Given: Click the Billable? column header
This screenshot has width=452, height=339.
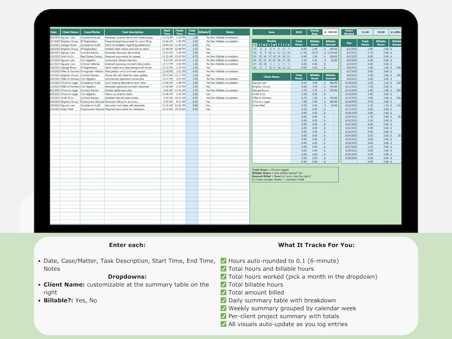Looking at the screenshot, I should 204,32.
